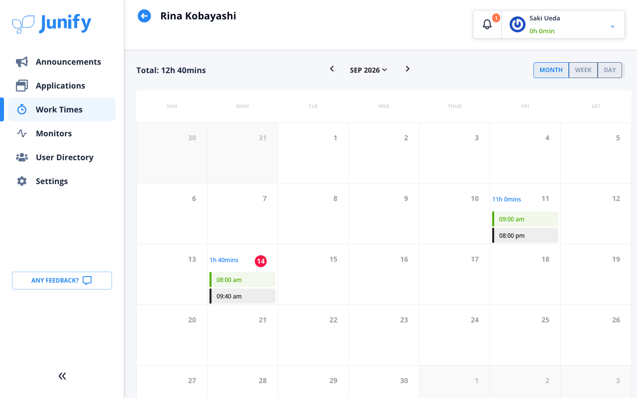Click the Junify leaf logo icon
The height and width of the screenshot is (398, 637).
pos(23,24)
